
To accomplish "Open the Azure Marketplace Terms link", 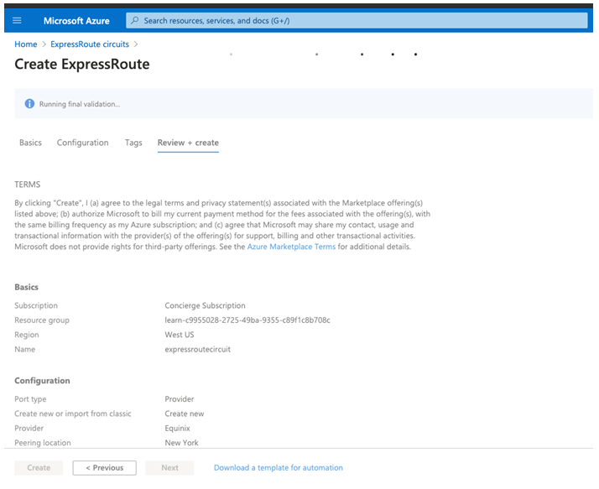I will coord(291,247).
